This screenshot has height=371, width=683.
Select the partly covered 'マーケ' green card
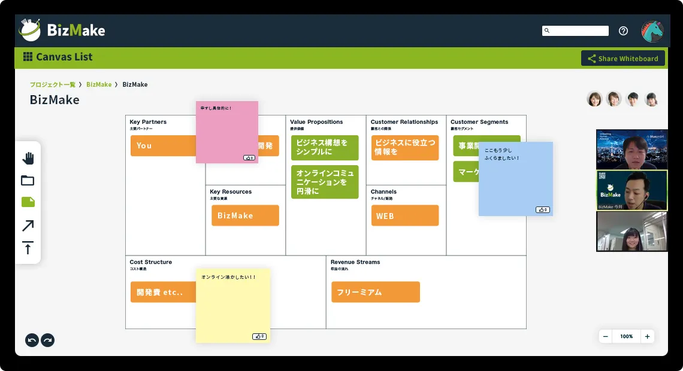click(x=466, y=172)
